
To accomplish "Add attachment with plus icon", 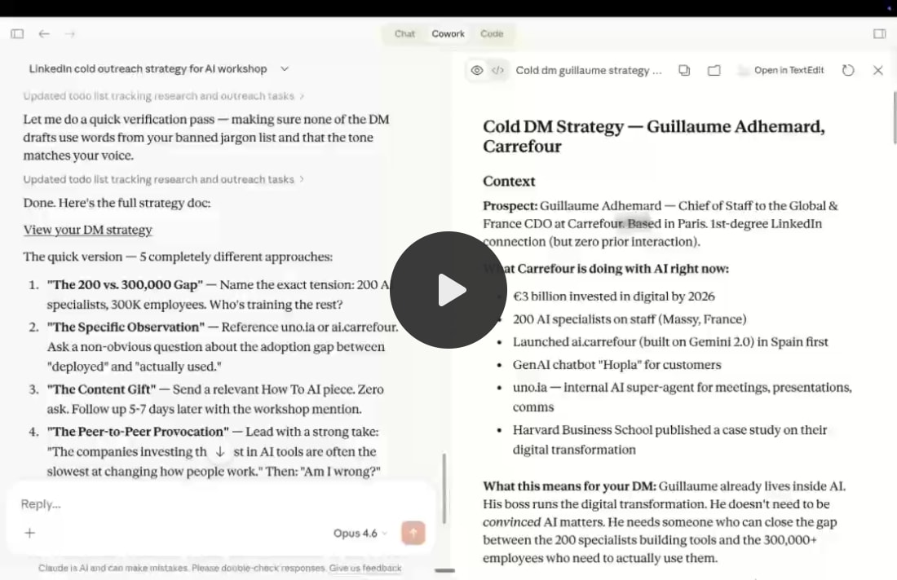I will 29,533.
